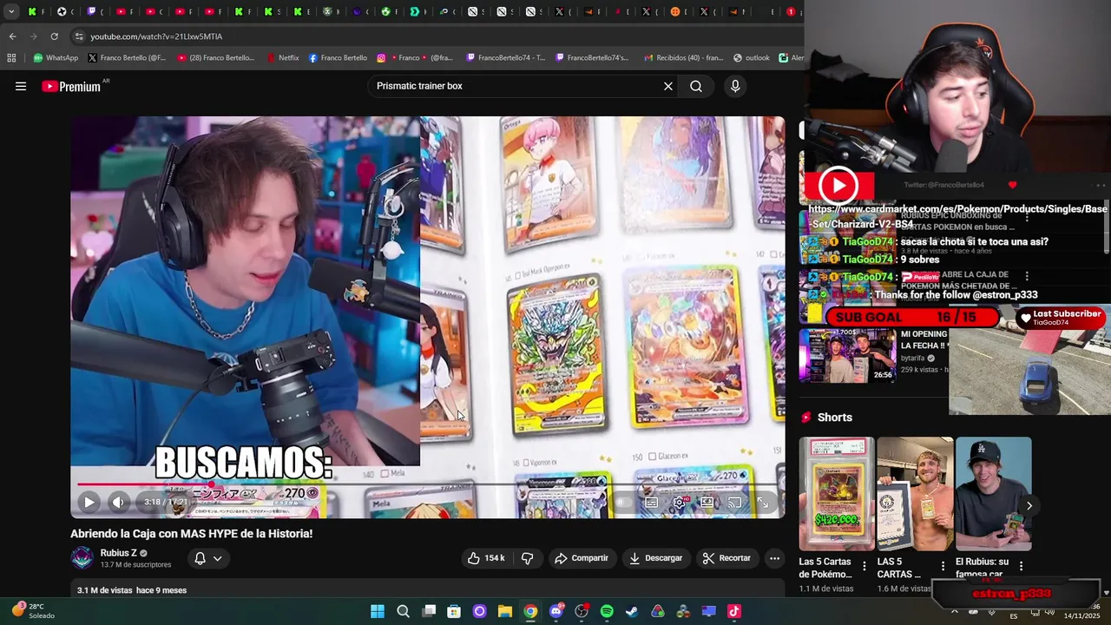Open the YouTube guide hamburger menu
This screenshot has width=1111, height=625.
[21, 86]
